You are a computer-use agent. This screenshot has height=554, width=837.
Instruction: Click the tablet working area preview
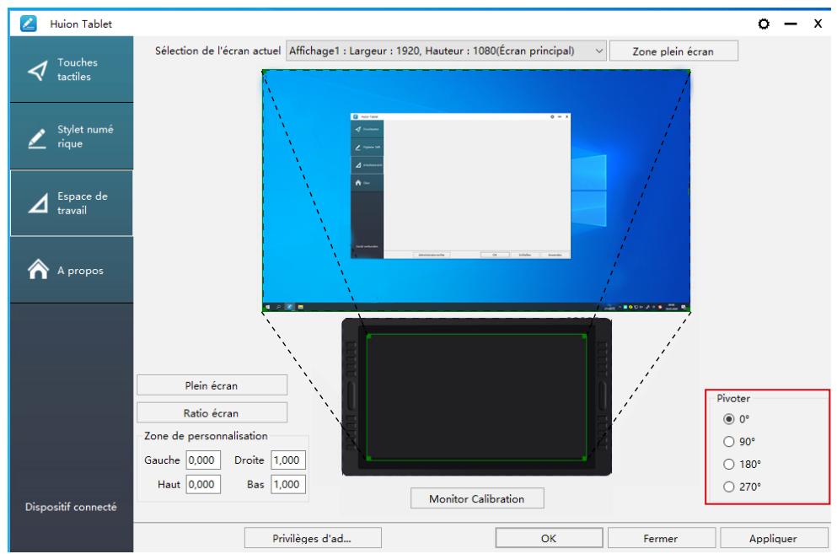click(477, 397)
